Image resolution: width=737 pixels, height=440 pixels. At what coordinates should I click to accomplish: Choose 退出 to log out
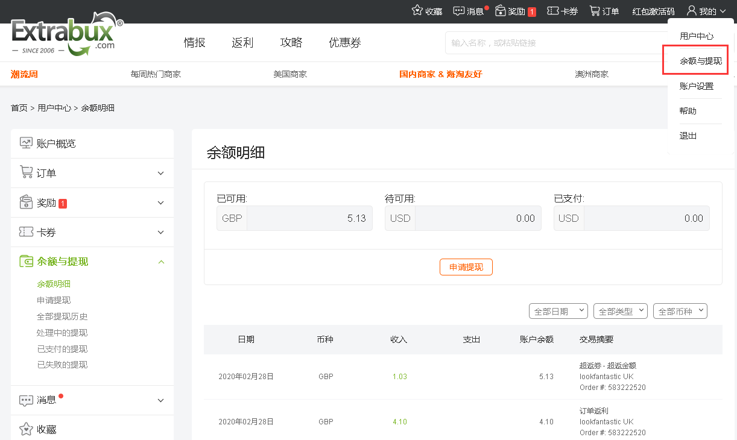[x=688, y=136]
